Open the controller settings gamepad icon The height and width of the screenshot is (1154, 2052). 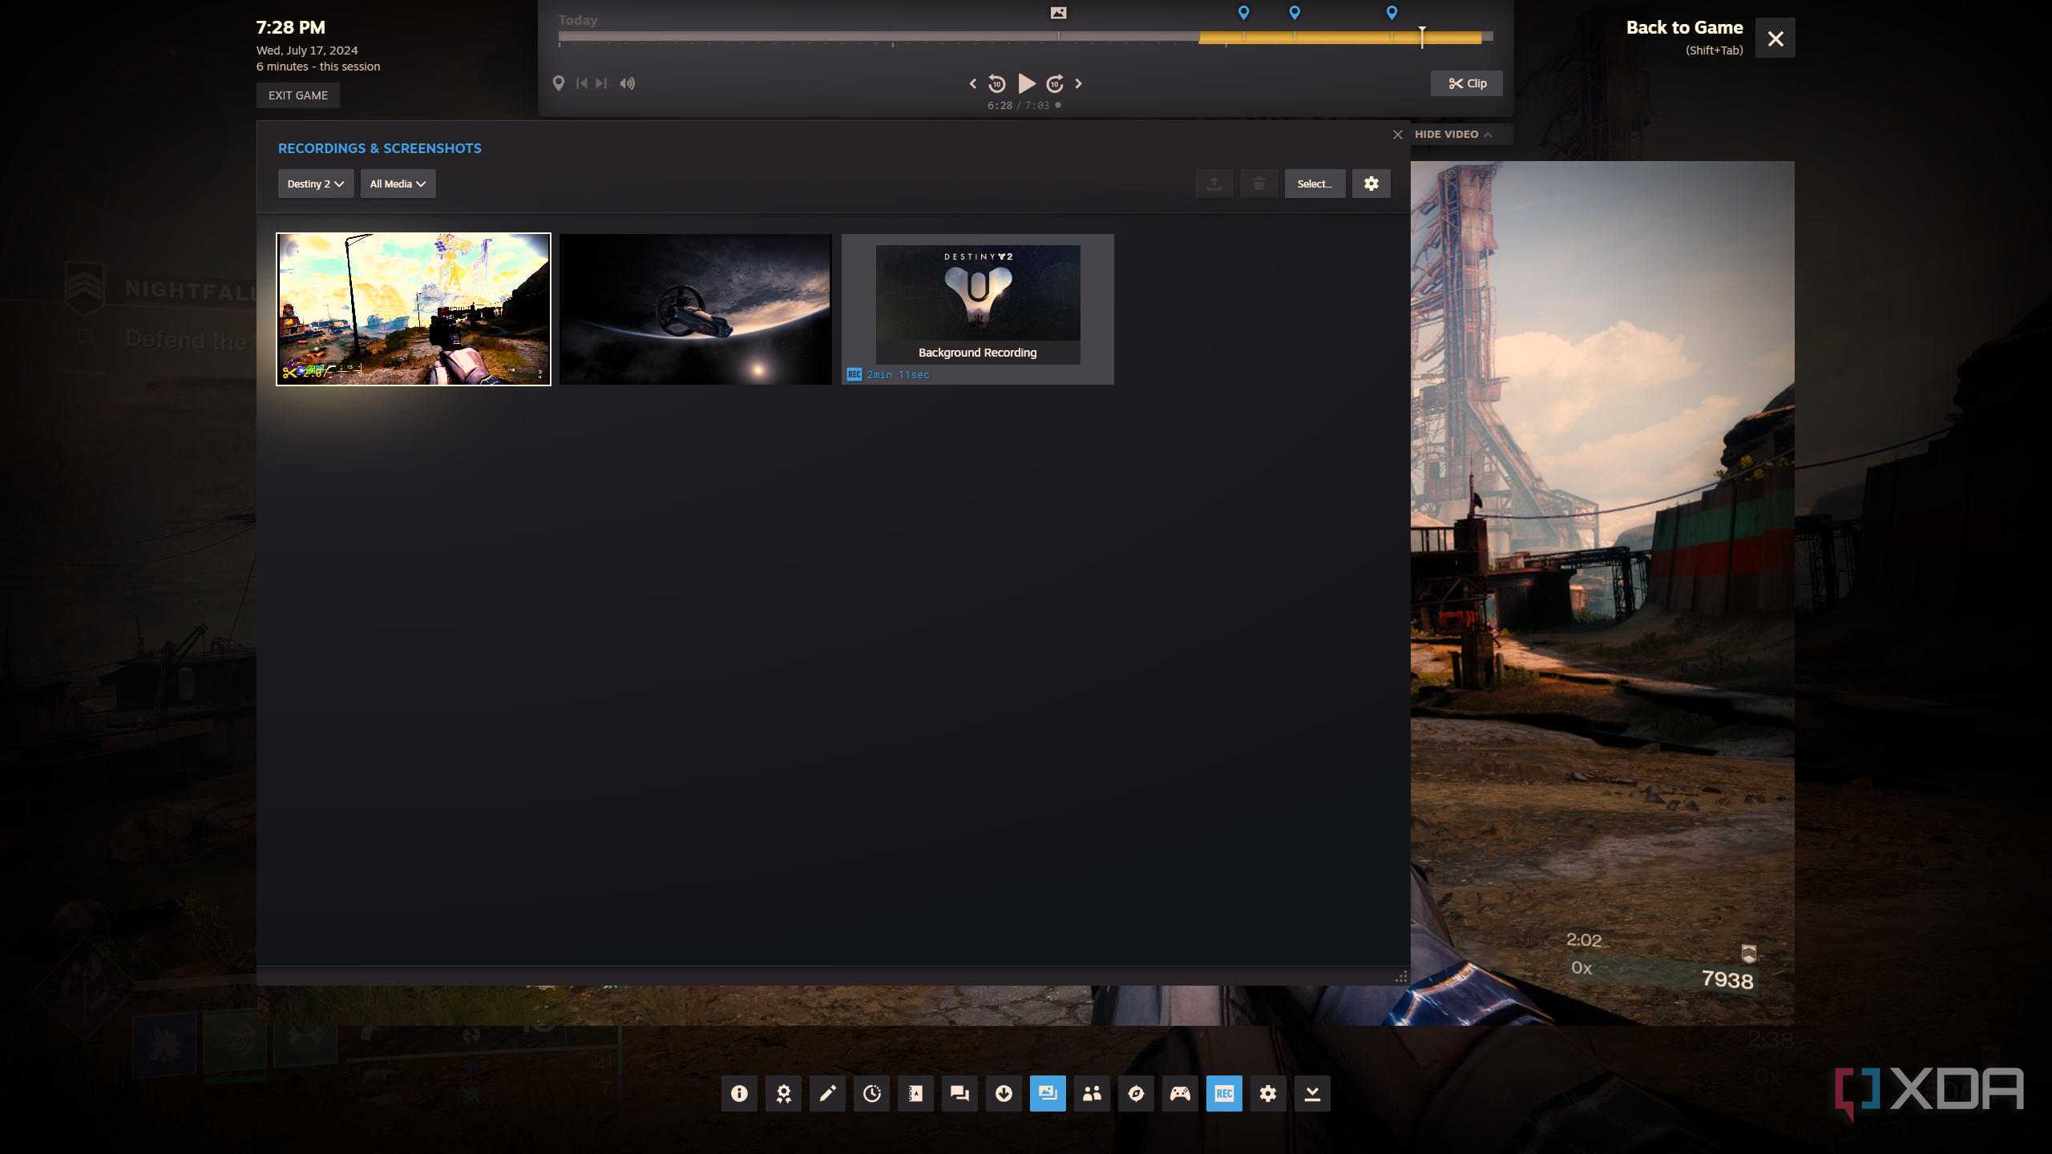tap(1180, 1093)
